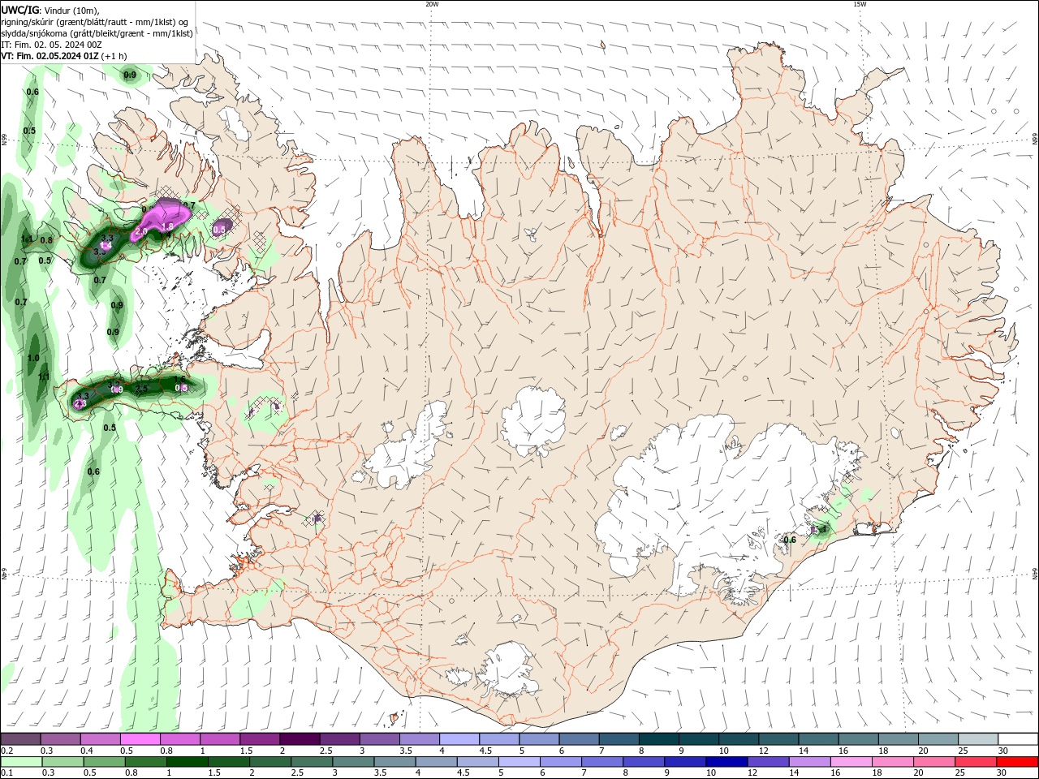Select the grey-green 3 swatch, lower legend
1039x779 pixels.
pos(352,761)
